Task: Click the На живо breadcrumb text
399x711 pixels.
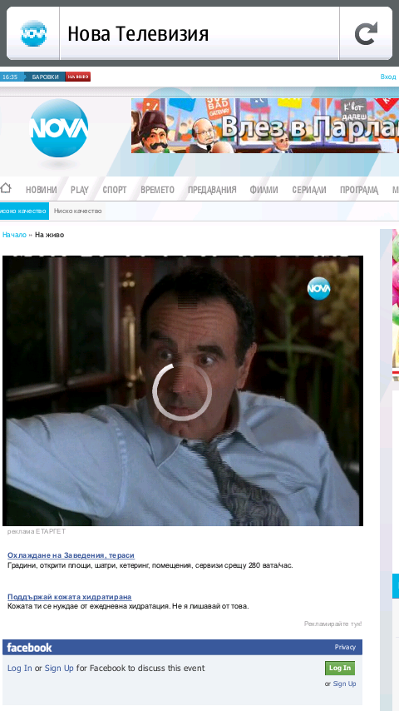Action: pos(49,235)
